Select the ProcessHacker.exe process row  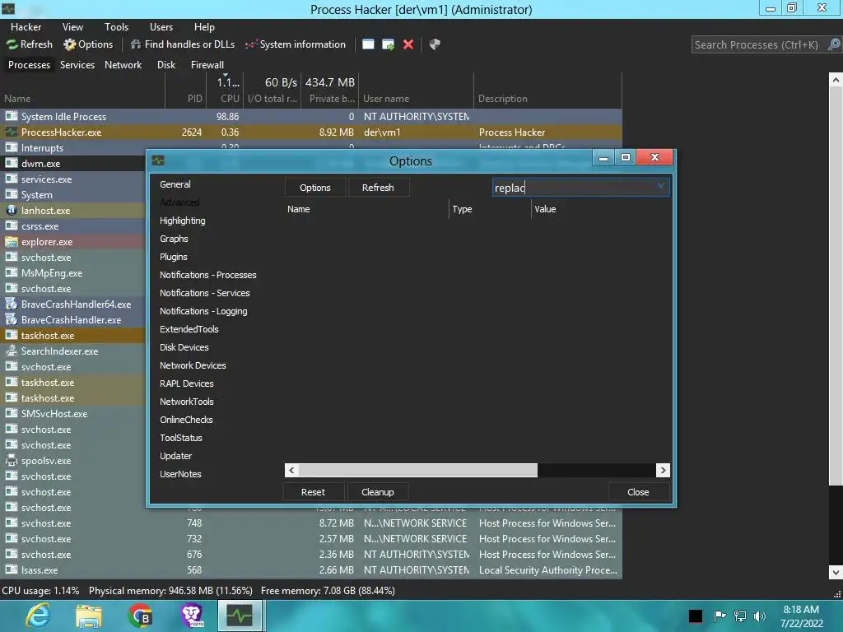tap(310, 132)
